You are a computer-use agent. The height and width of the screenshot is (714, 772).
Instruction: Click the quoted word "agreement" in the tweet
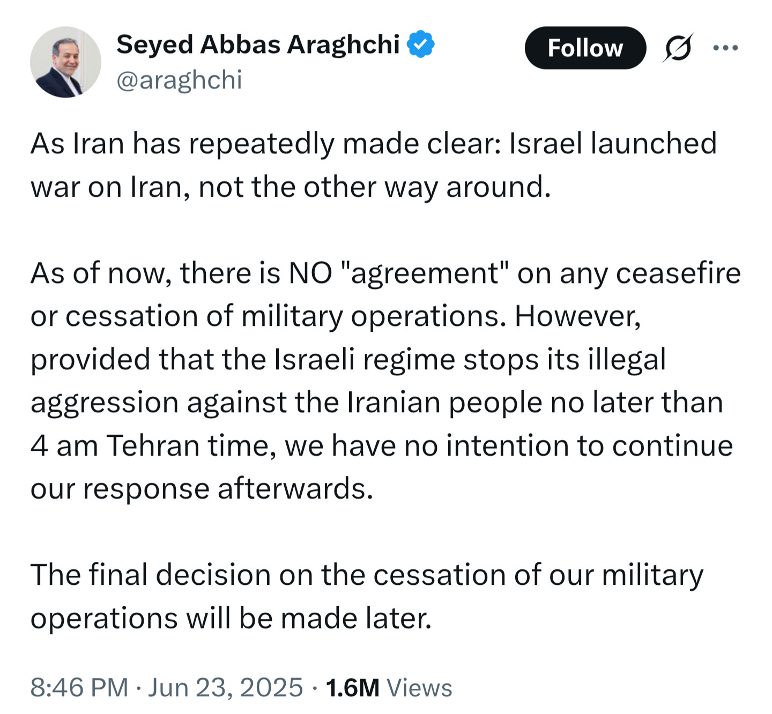click(x=425, y=273)
